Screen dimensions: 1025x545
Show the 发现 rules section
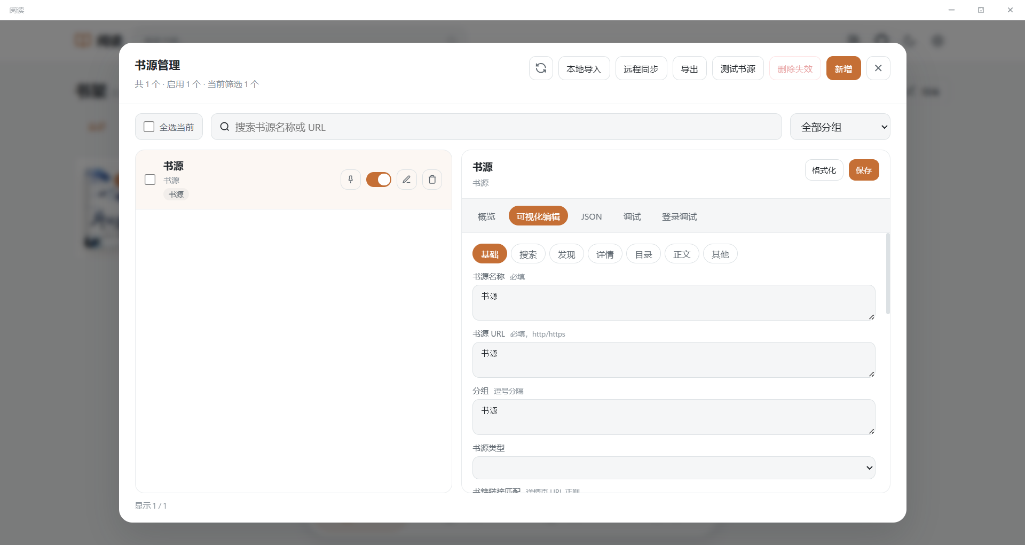pyautogui.click(x=566, y=254)
